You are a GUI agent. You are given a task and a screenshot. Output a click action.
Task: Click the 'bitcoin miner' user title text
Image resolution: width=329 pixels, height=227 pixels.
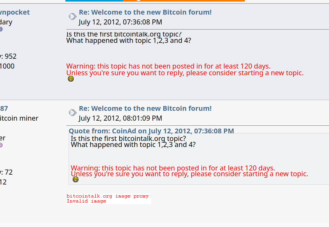coord(19,118)
